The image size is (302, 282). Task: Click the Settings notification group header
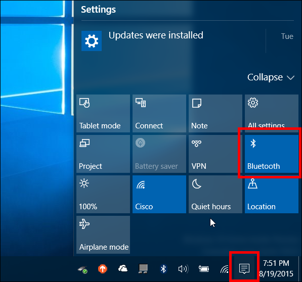(x=98, y=10)
